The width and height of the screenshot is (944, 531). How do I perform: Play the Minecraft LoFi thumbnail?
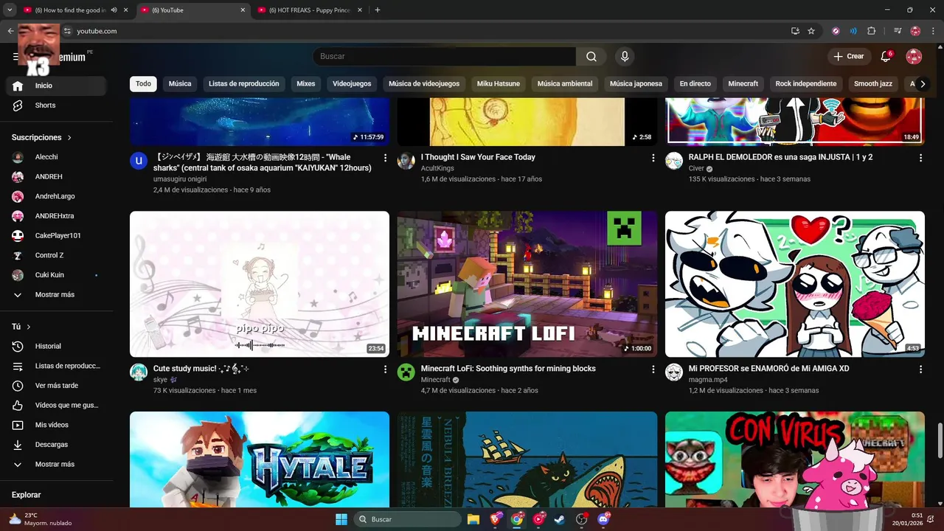coord(527,284)
